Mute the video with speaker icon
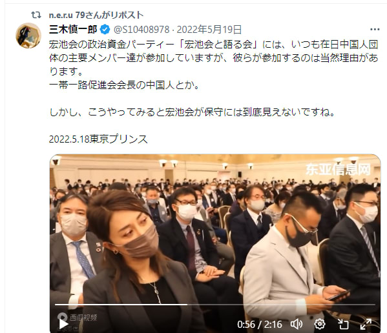This screenshot has height=333, width=387. (297, 324)
